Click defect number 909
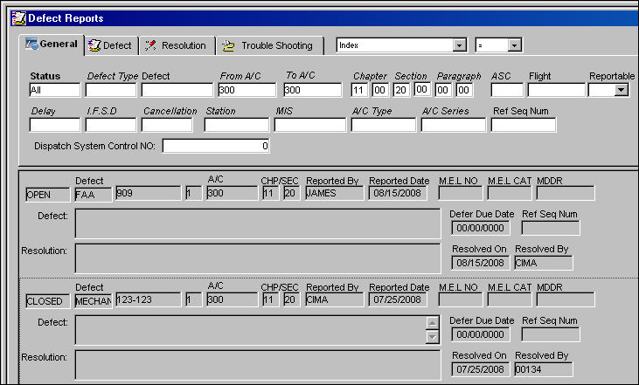The height and width of the screenshot is (385, 639). 149,193
